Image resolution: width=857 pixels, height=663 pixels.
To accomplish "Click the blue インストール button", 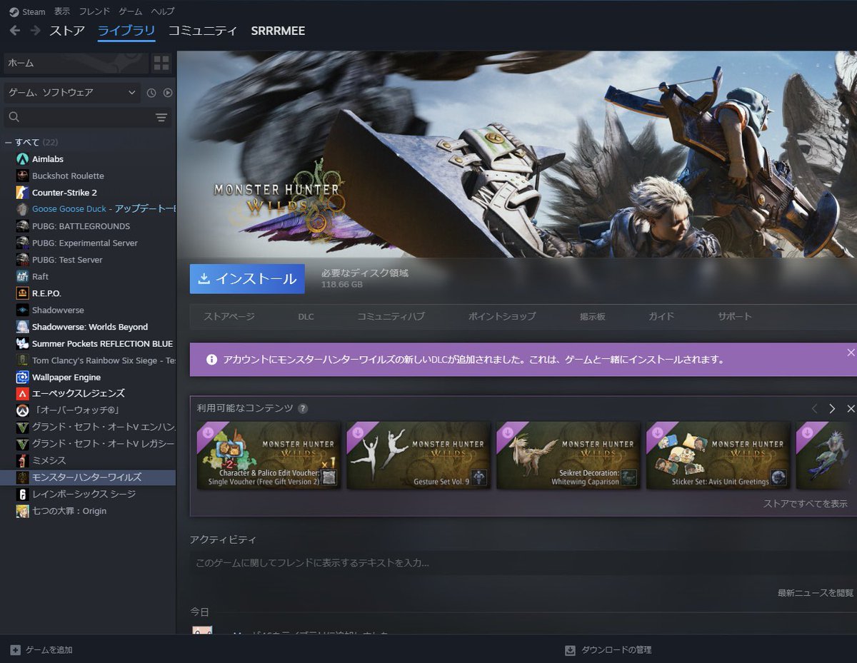I will (x=247, y=279).
